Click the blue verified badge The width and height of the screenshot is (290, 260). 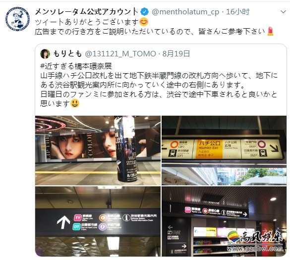click(x=145, y=12)
